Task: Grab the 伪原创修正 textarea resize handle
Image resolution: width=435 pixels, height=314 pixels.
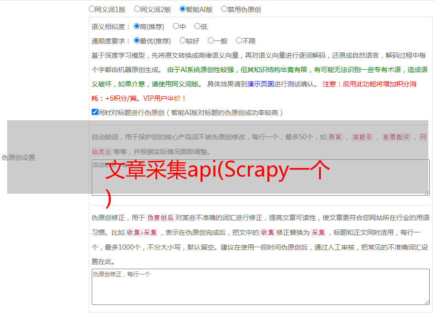Action: (427, 302)
